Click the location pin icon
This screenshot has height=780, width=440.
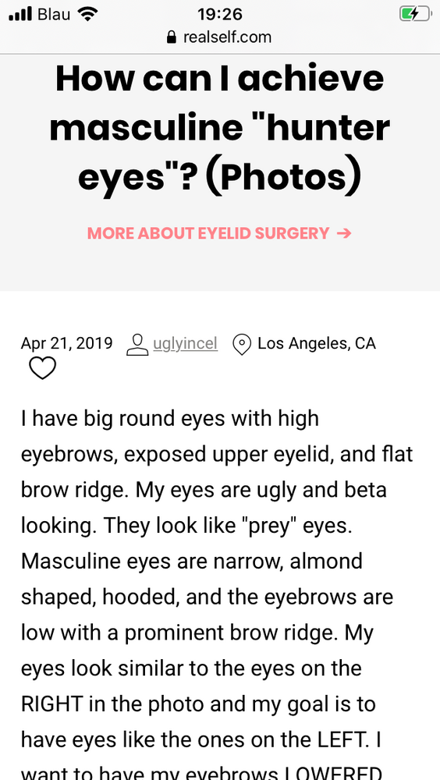point(242,345)
